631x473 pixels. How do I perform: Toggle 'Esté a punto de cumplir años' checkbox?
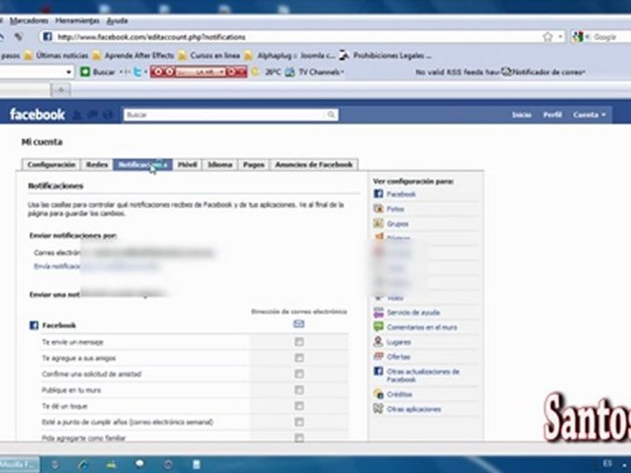pyautogui.click(x=299, y=422)
